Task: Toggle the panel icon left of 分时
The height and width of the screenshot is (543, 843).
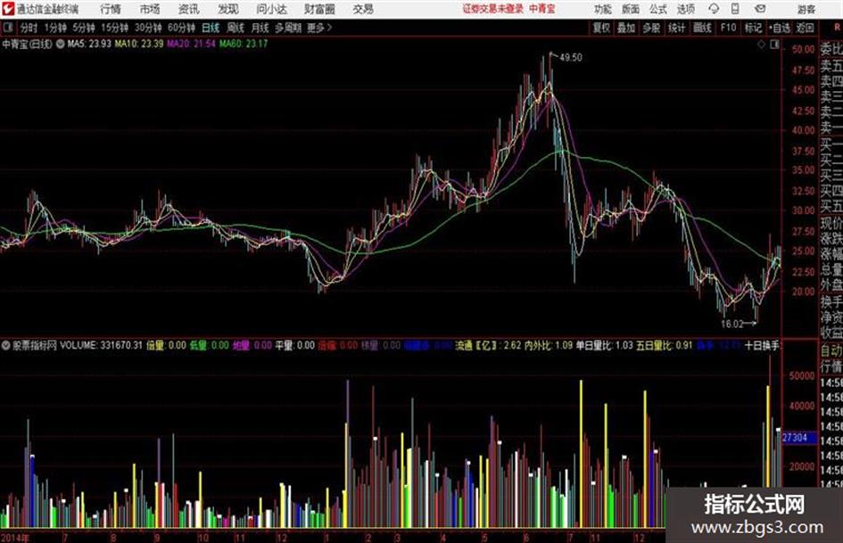Action: tap(8, 28)
